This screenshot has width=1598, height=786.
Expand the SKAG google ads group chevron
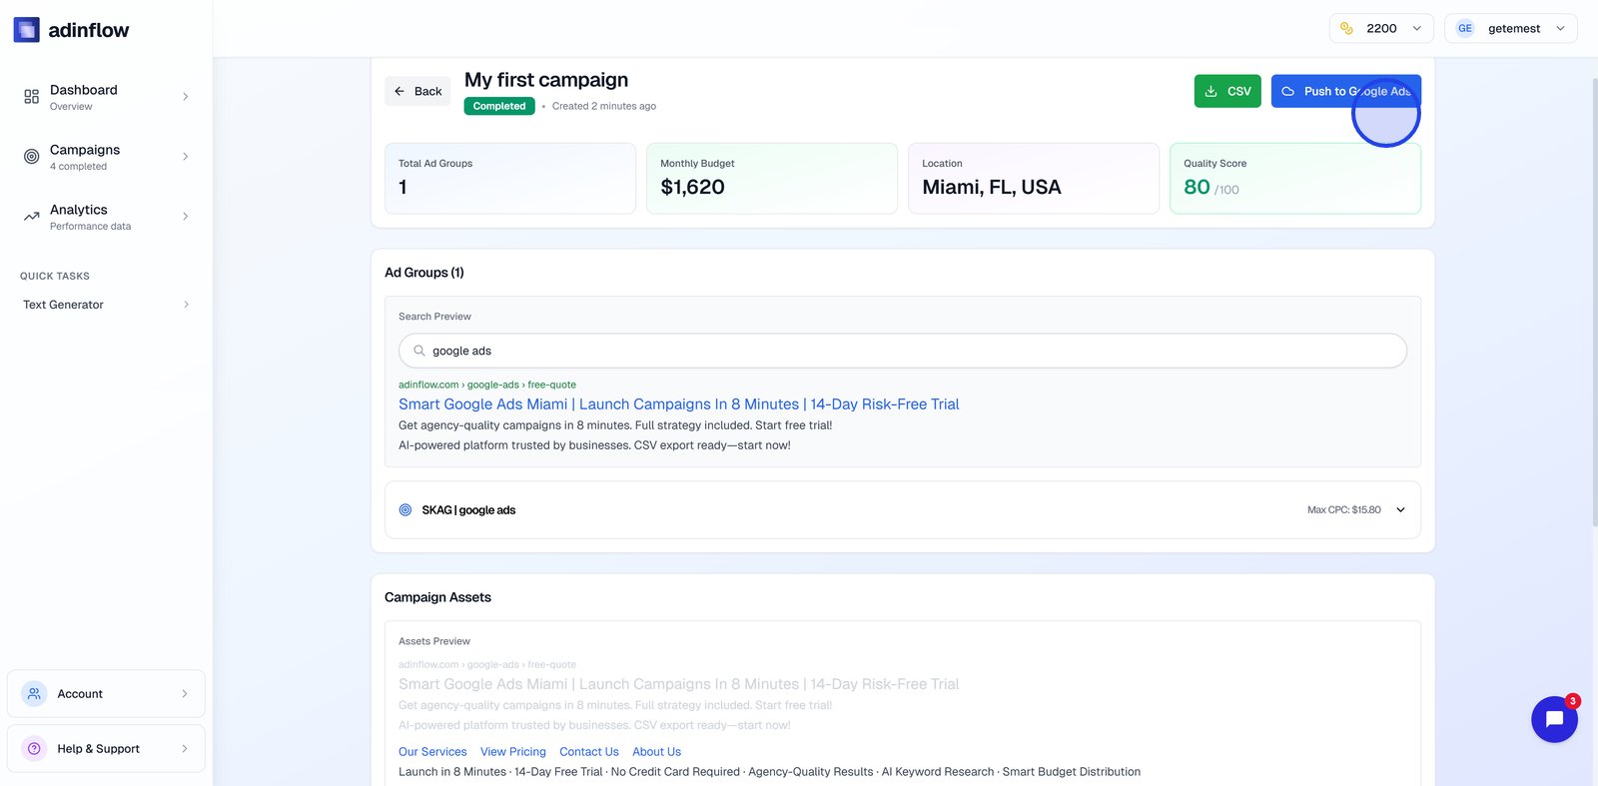[x=1400, y=510]
